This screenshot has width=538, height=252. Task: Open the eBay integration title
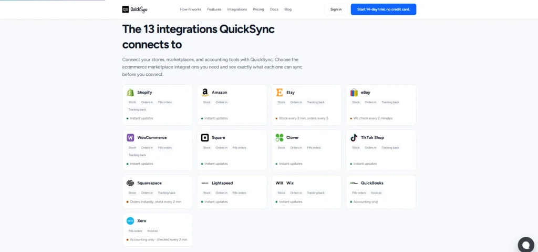tap(366, 93)
